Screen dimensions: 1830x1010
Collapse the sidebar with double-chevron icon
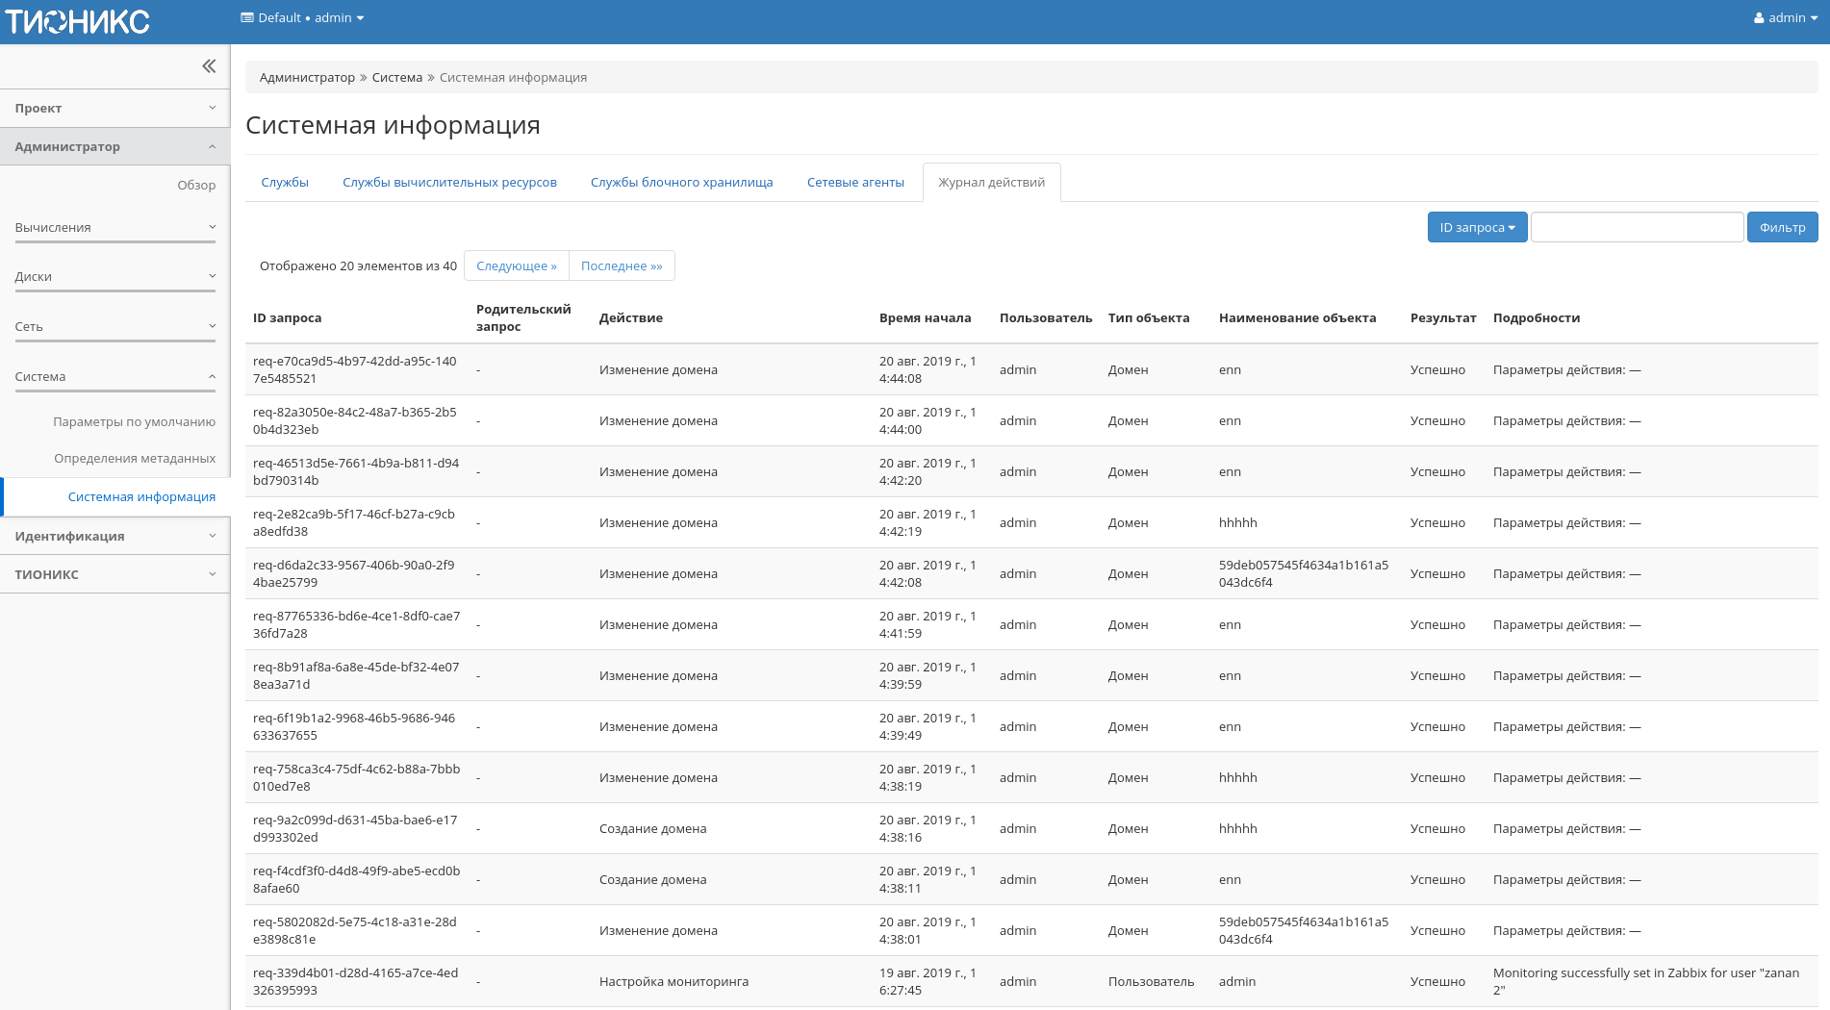coord(209,66)
